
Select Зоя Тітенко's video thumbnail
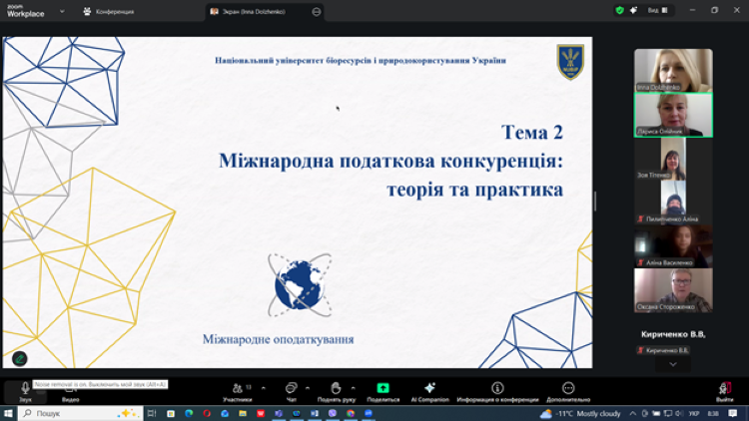673,159
